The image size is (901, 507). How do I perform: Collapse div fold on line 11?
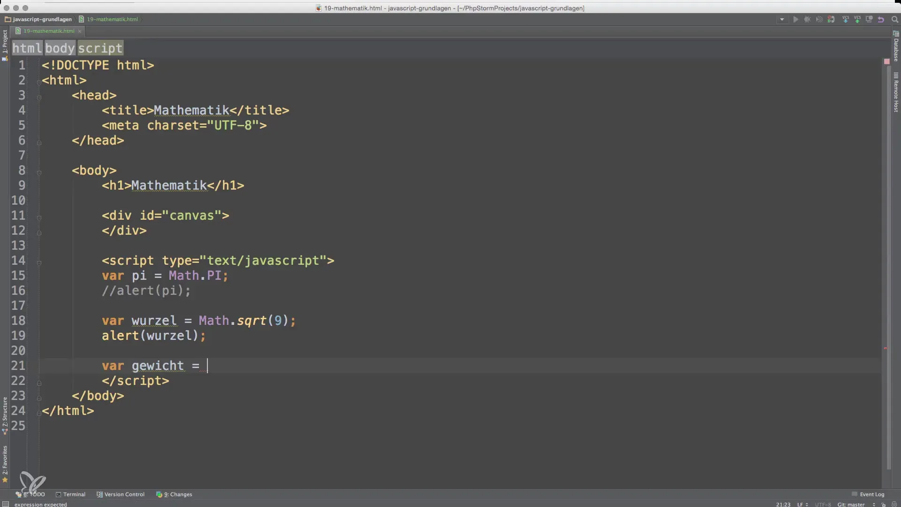click(39, 218)
